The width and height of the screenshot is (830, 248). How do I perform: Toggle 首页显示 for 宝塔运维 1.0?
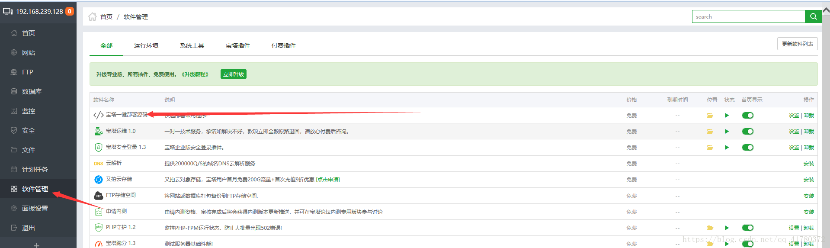click(x=748, y=132)
